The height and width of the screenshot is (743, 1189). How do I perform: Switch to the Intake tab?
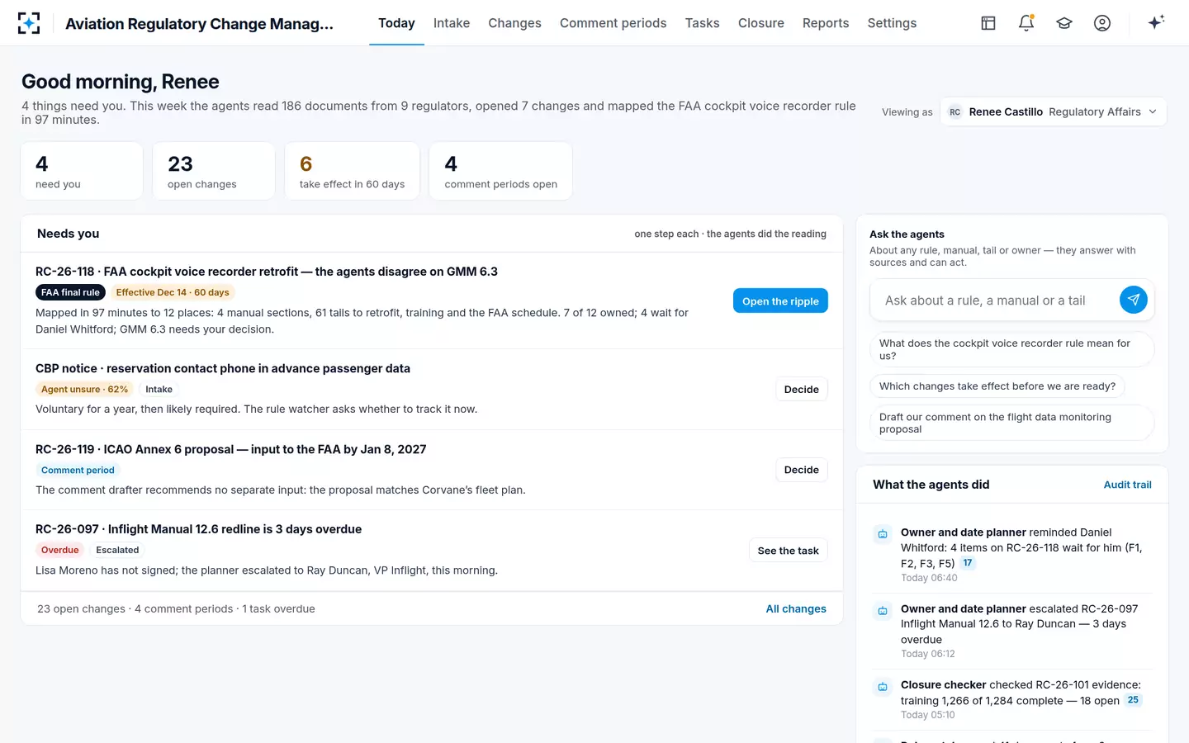tap(452, 23)
